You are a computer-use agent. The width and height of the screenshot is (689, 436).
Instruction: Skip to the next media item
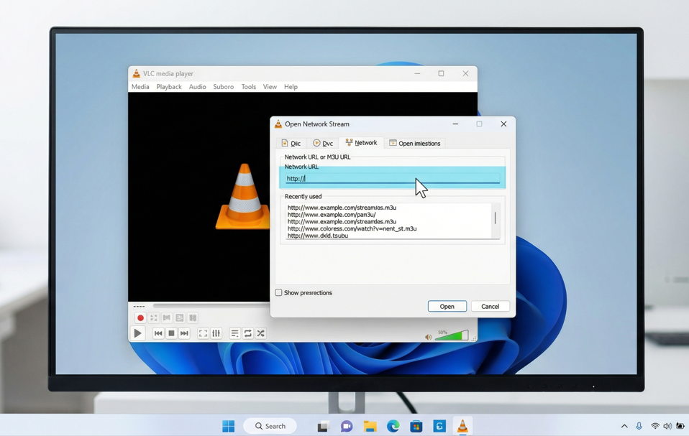pyautogui.click(x=184, y=333)
